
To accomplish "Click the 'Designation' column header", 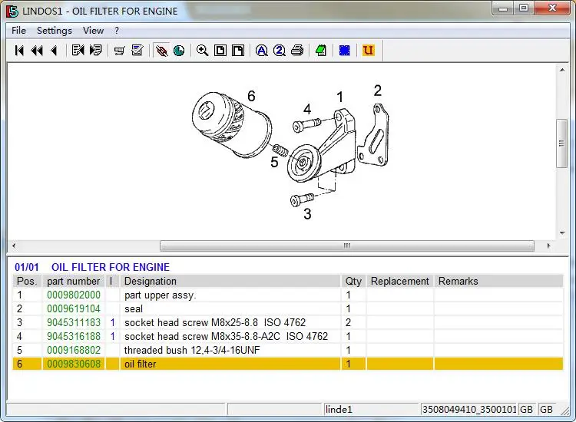I will pos(230,281).
